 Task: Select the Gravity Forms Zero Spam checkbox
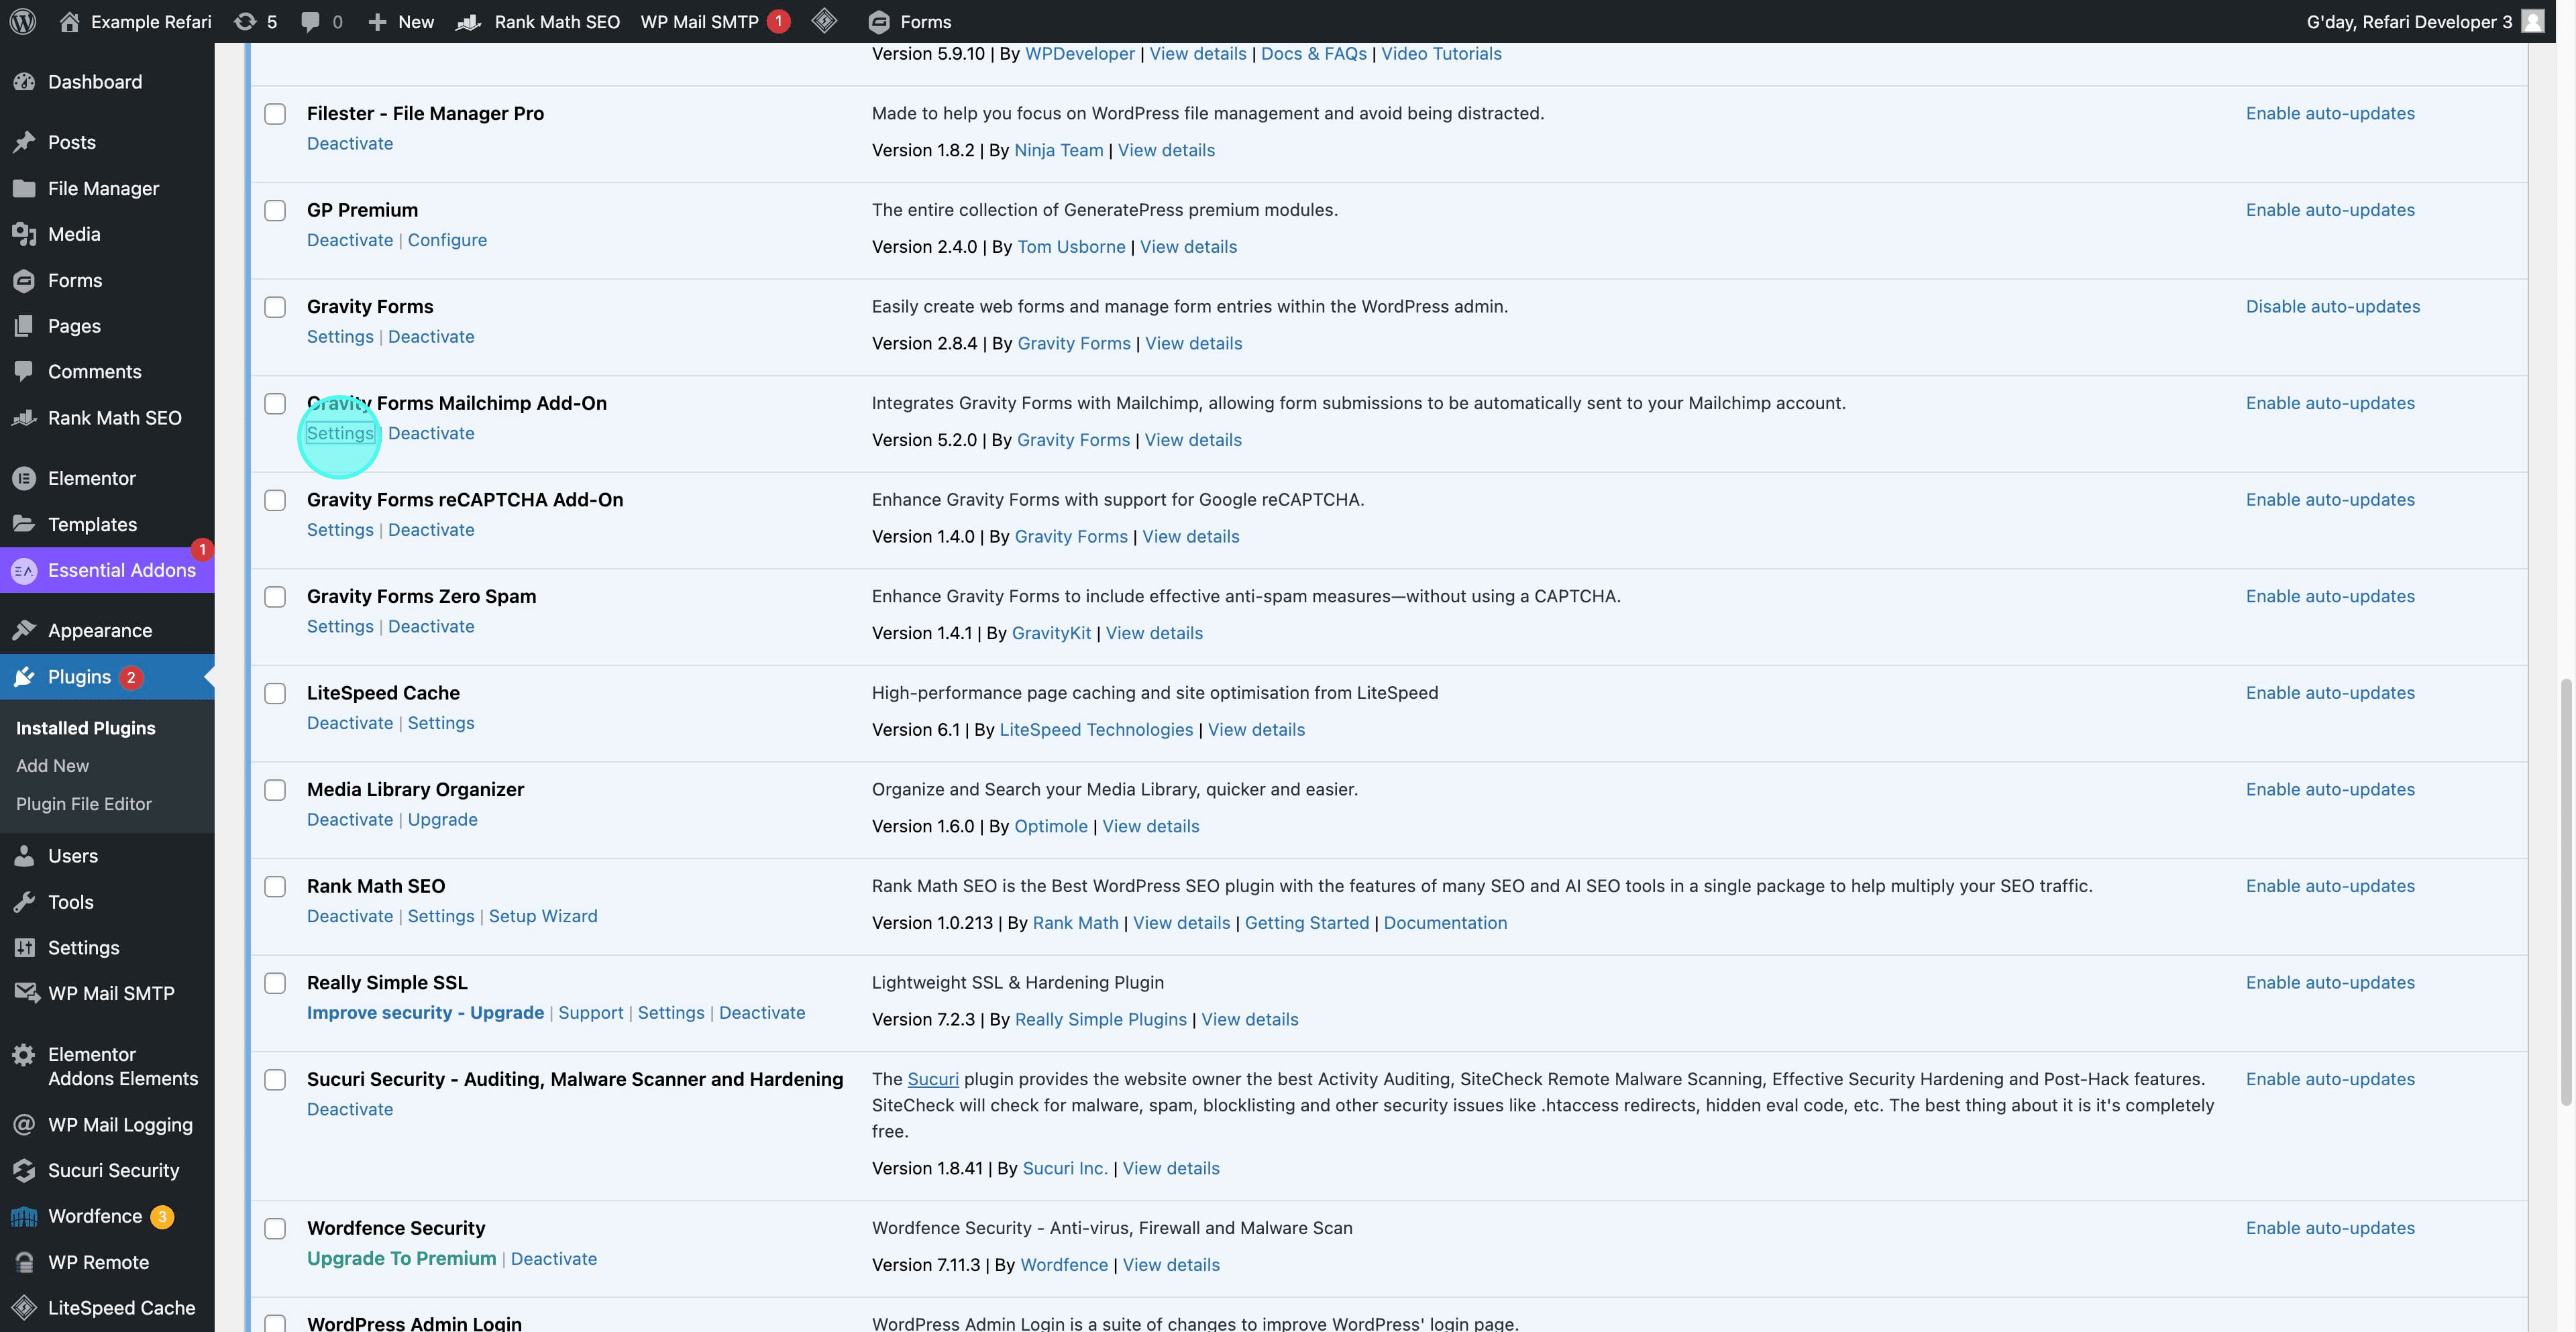point(275,597)
